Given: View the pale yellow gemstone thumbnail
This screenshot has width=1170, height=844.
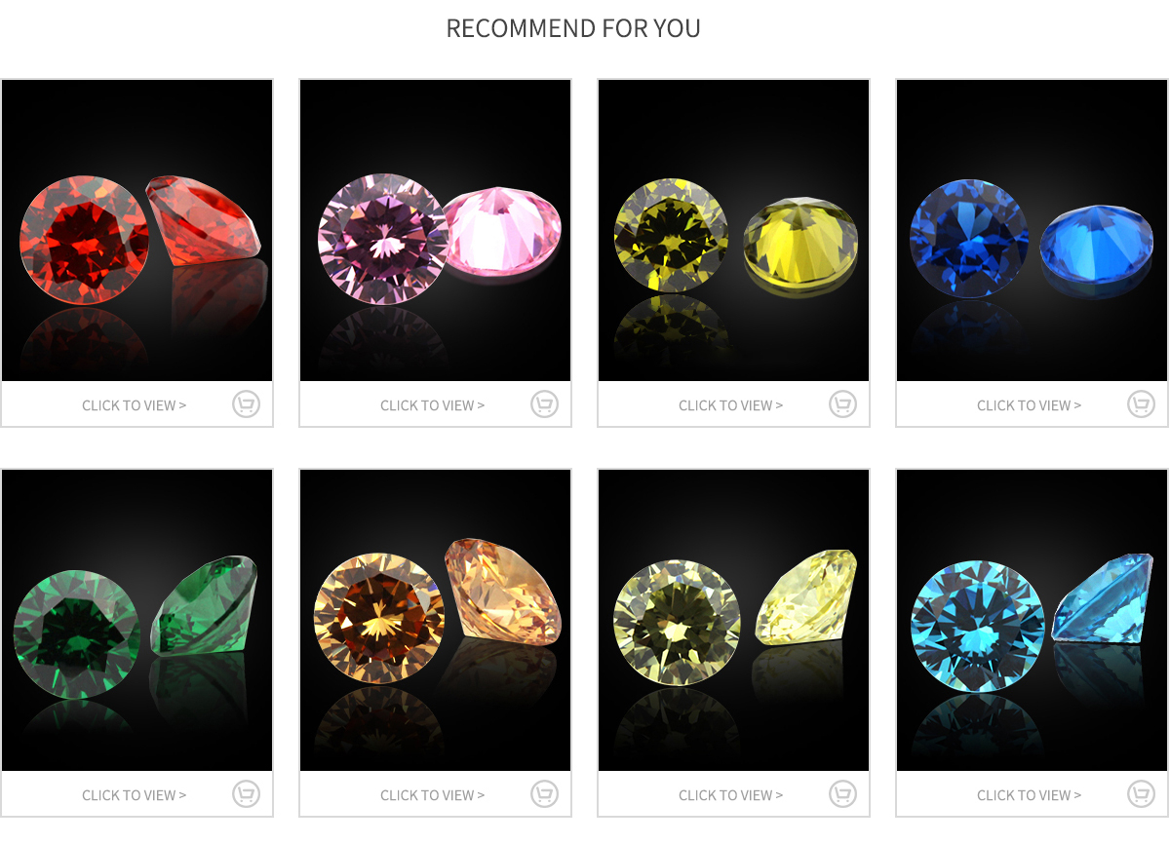Looking at the screenshot, I should (734, 620).
